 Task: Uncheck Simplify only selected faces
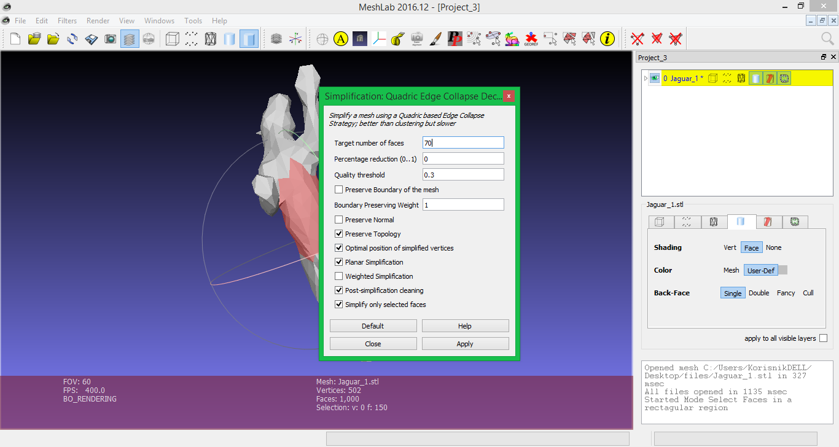point(339,305)
